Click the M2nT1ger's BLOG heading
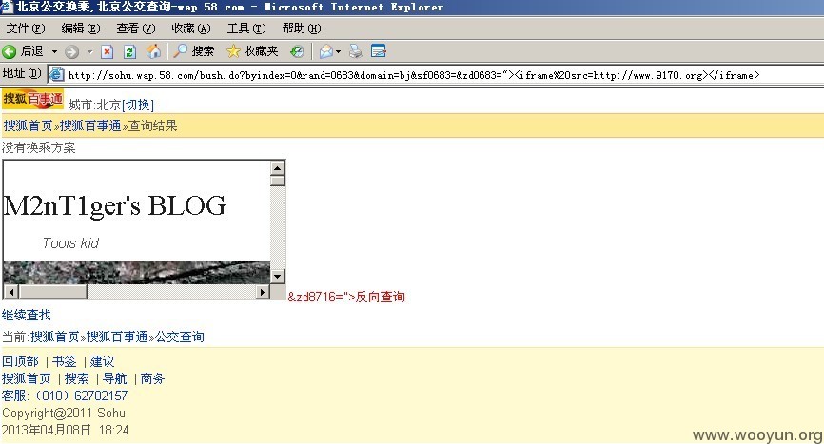This screenshot has height=444, width=824. pos(114,205)
